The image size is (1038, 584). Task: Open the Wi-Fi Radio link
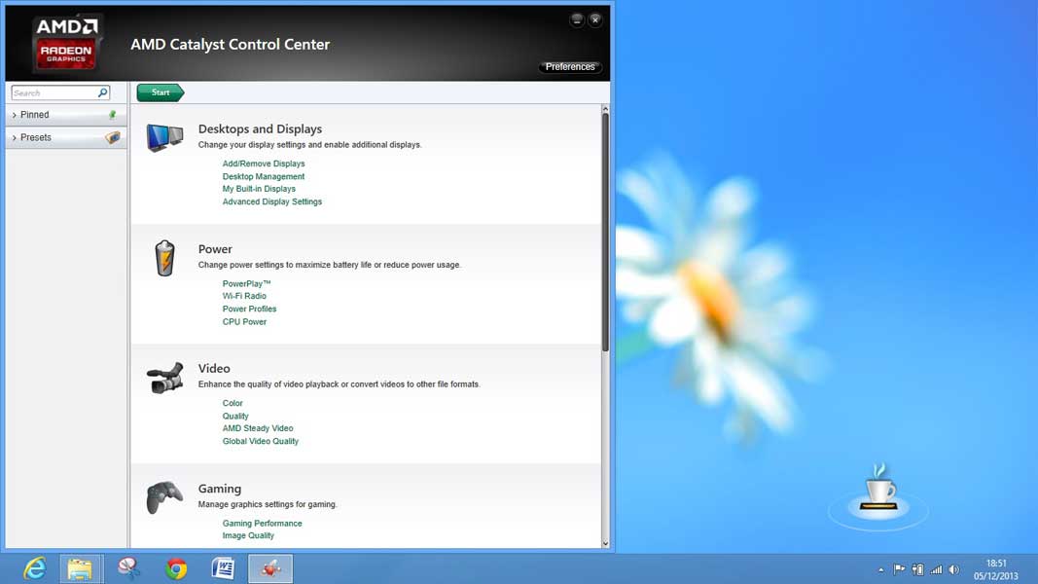coord(244,296)
